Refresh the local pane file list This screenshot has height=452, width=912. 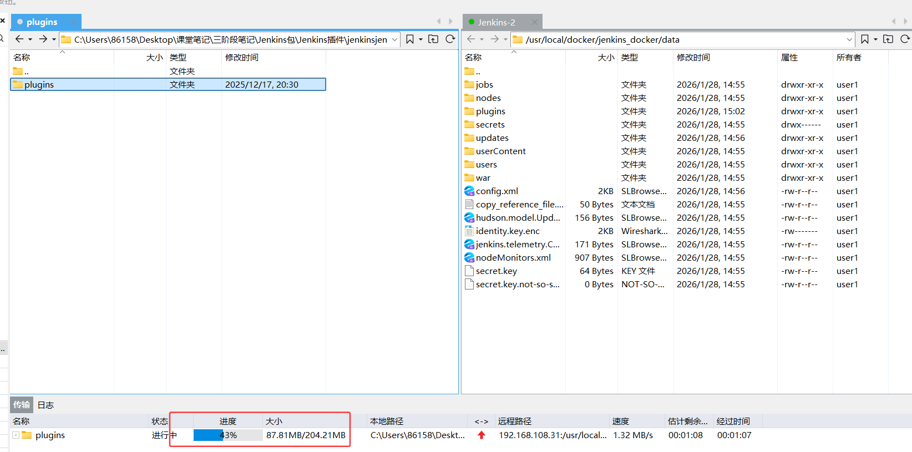[x=450, y=39]
